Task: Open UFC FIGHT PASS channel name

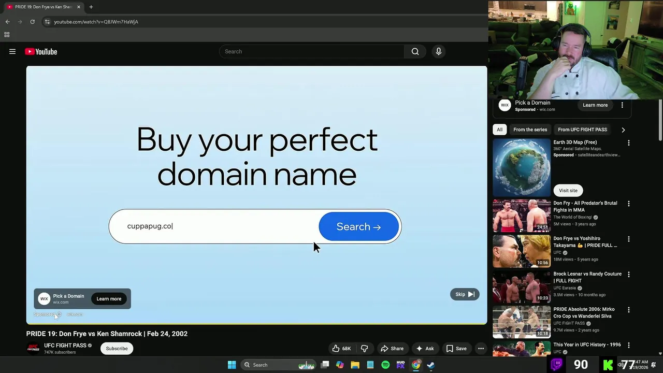Action: [x=65, y=346]
